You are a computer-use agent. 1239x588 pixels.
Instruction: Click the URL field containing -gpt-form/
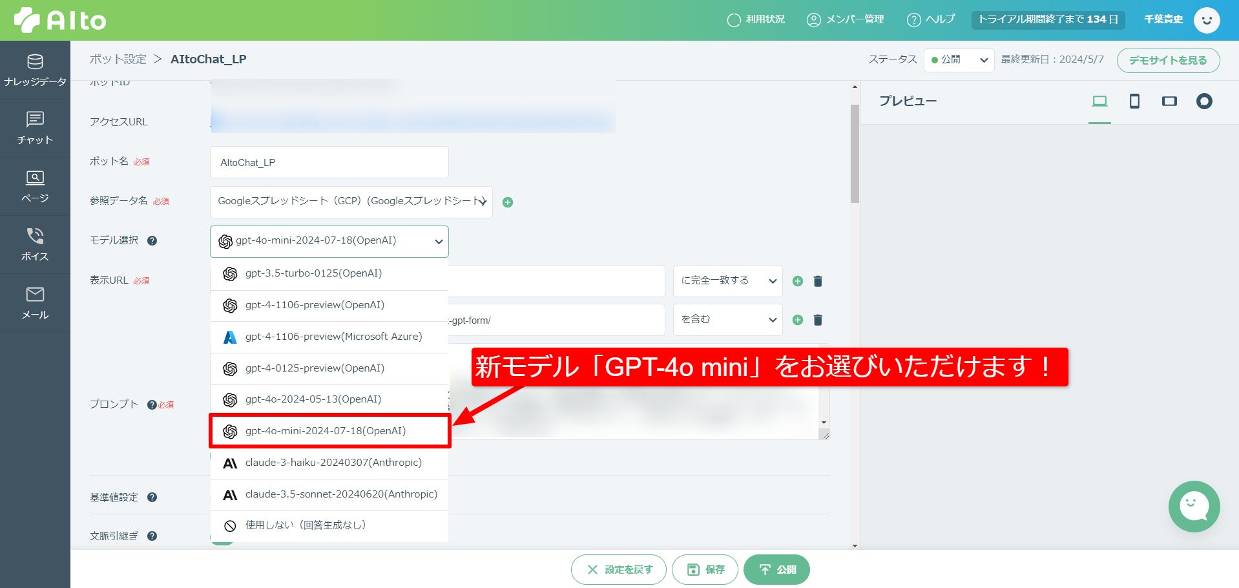556,320
